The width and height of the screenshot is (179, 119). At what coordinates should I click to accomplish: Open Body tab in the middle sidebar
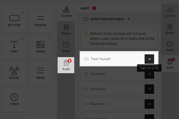coord(66,47)
